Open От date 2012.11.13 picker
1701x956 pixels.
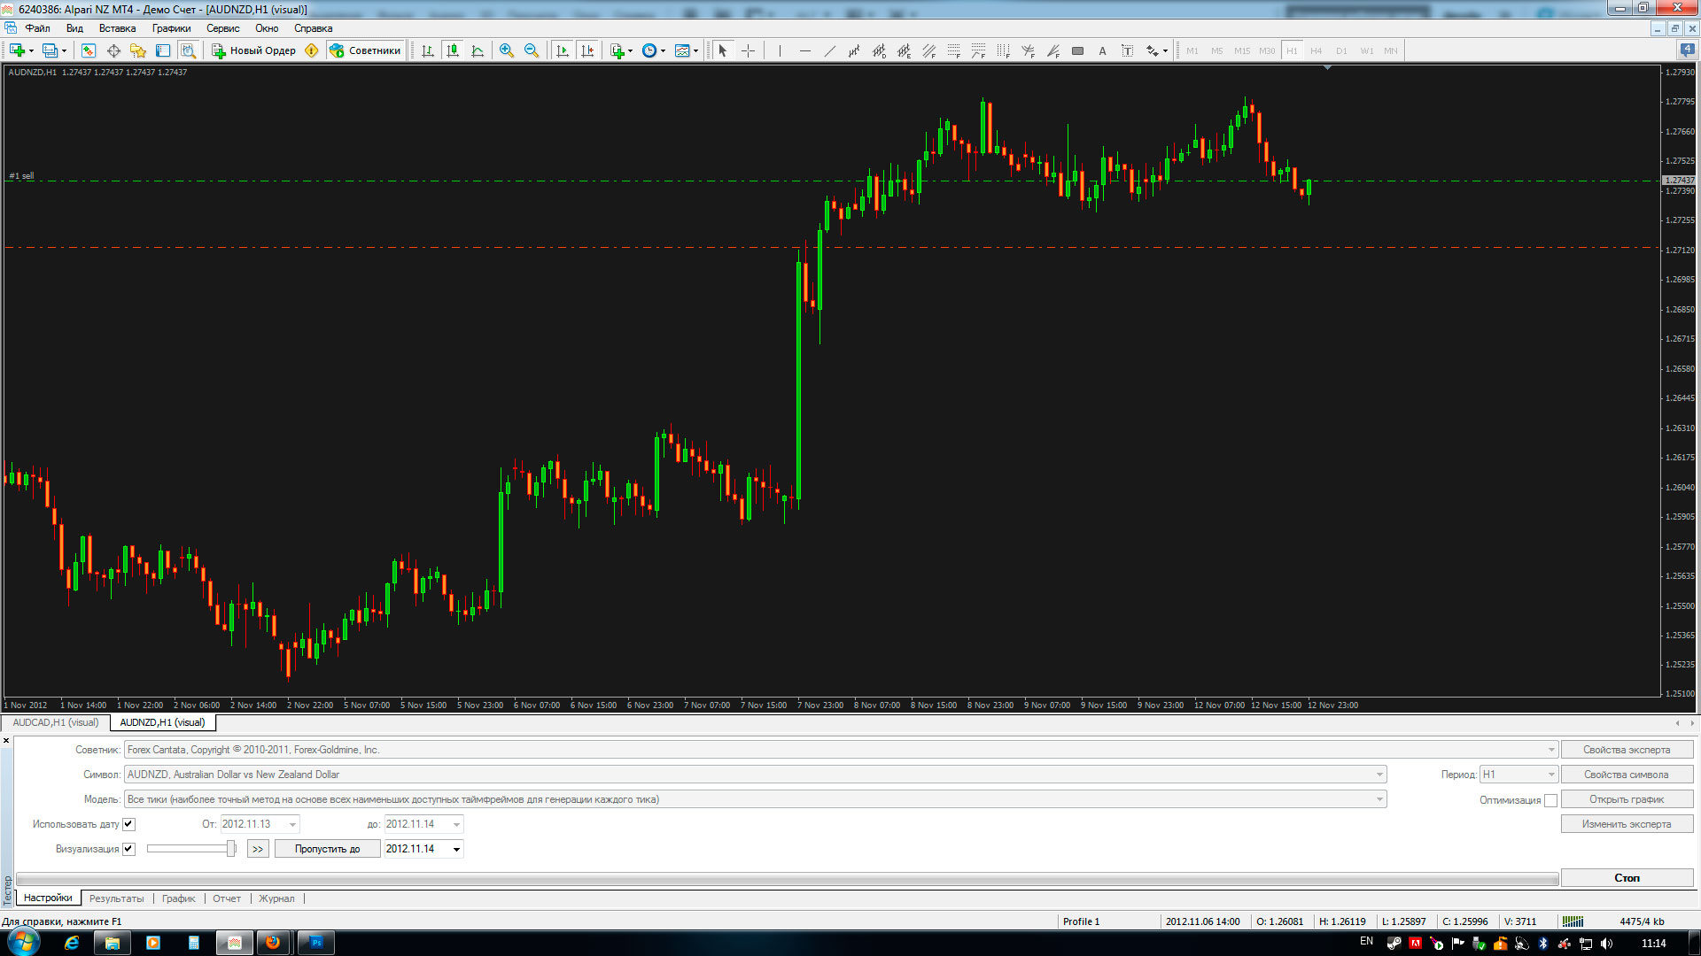click(292, 824)
